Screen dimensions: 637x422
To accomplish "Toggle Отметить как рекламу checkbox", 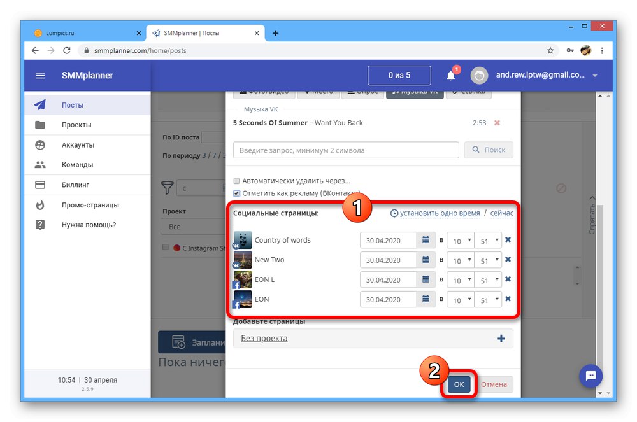I will coord(236,193).
